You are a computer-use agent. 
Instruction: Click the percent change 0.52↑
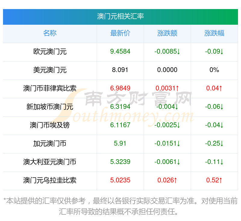point(214,180)
